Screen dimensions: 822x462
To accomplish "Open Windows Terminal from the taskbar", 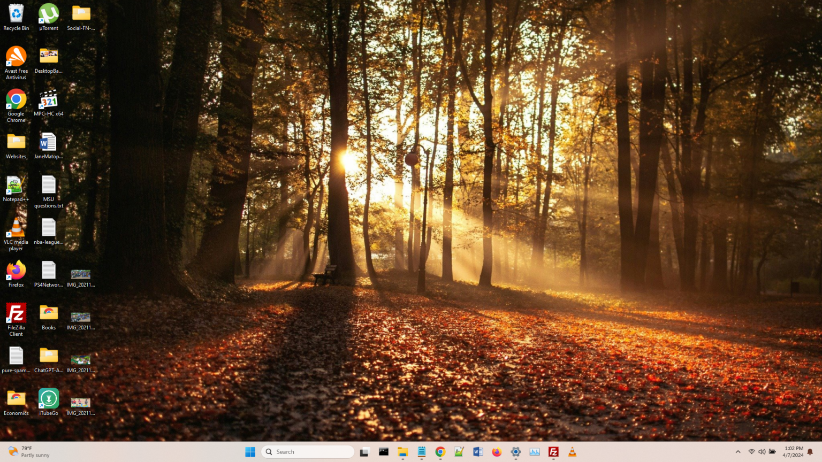I will [383, 452].
